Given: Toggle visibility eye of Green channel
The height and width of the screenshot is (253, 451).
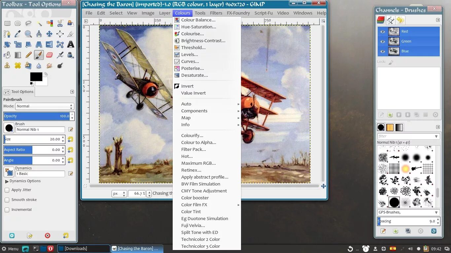Looking at the screenshot, I should (x=383, y=42).
